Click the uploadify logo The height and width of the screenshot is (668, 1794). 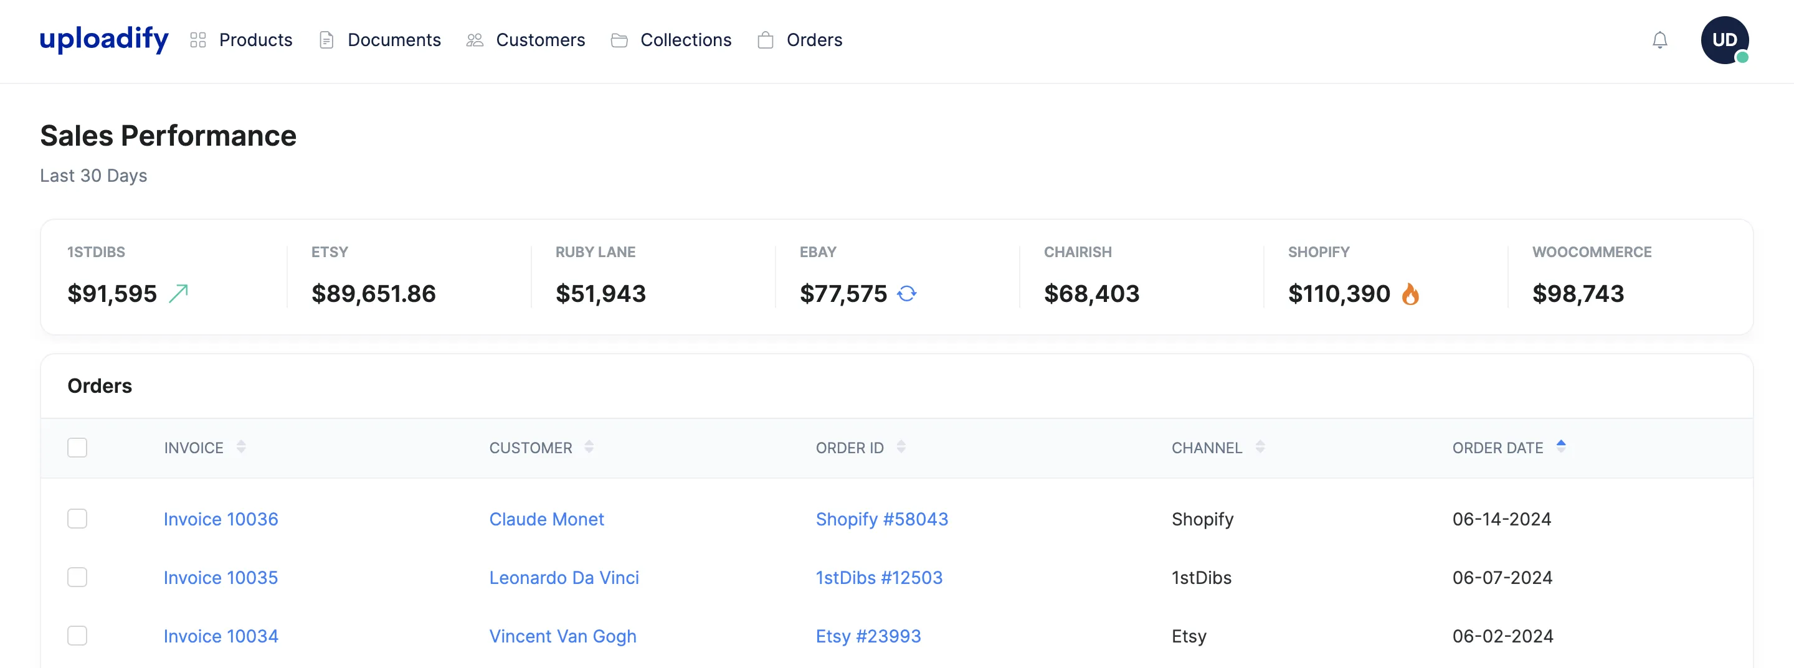[x=104, y=40]
